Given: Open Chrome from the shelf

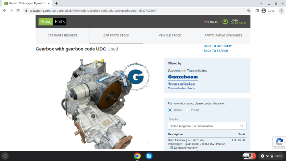Looking at the screenshot, I should tap(137, 156).
